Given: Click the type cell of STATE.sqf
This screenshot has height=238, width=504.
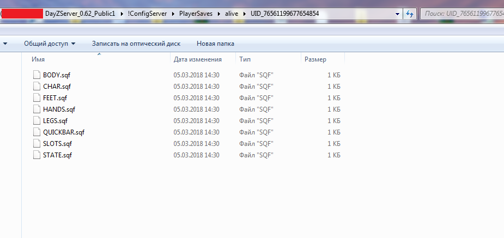Looking at the screenshot, I should [x=256, y=155].
